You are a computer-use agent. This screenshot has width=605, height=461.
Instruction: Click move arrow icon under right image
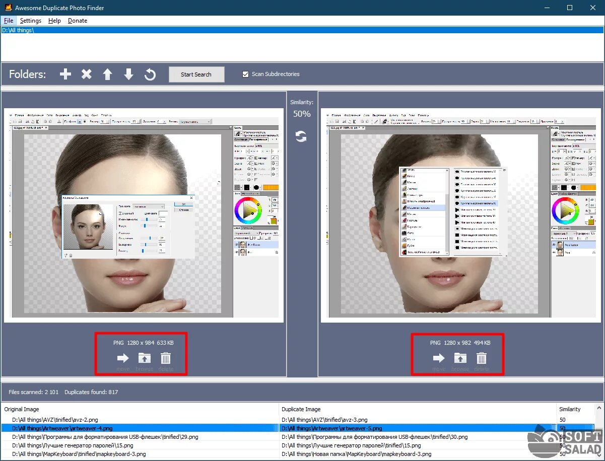click(x=439, y=358)
